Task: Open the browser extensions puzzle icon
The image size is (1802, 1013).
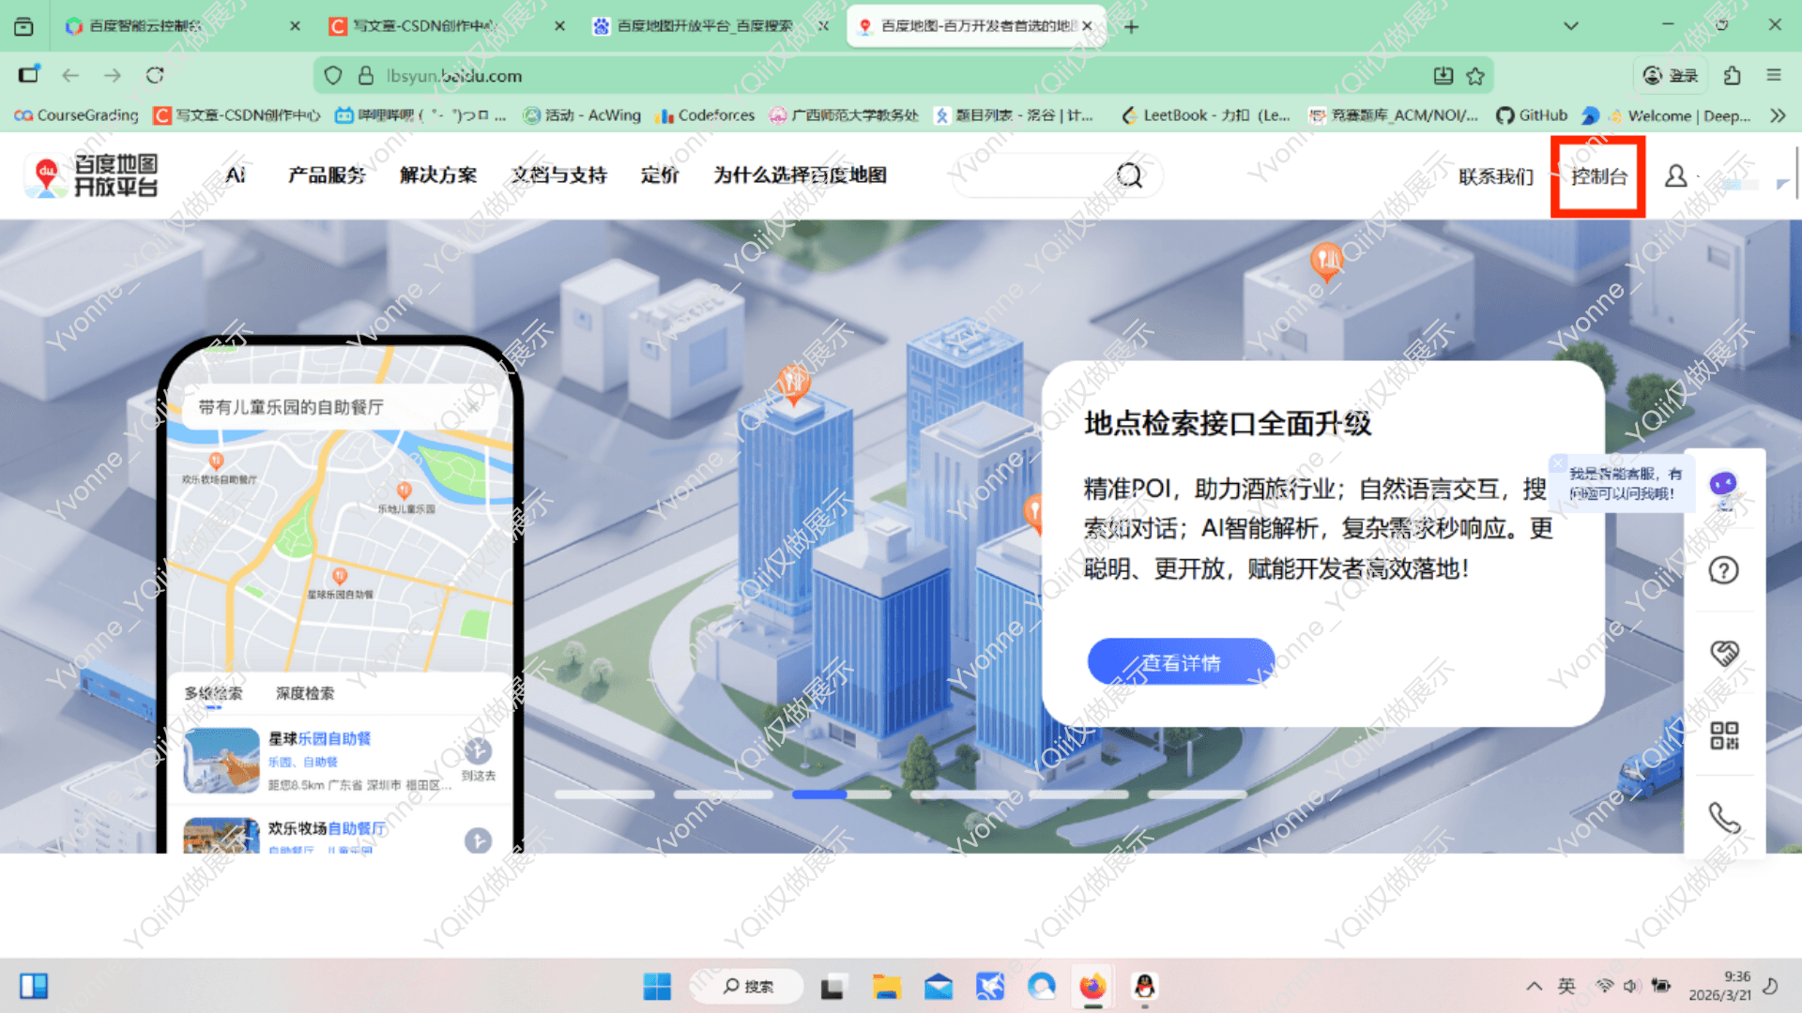Action: tap(1733, 75)
